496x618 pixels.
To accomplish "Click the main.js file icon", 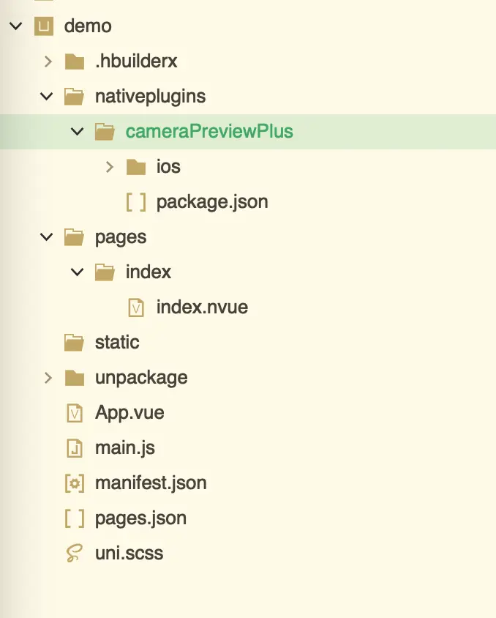I will tap(74, 448).
